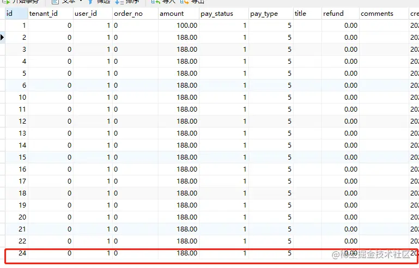Screen dimensions: 419x268
Task: Select the refund column header
Action: point(341,14)
